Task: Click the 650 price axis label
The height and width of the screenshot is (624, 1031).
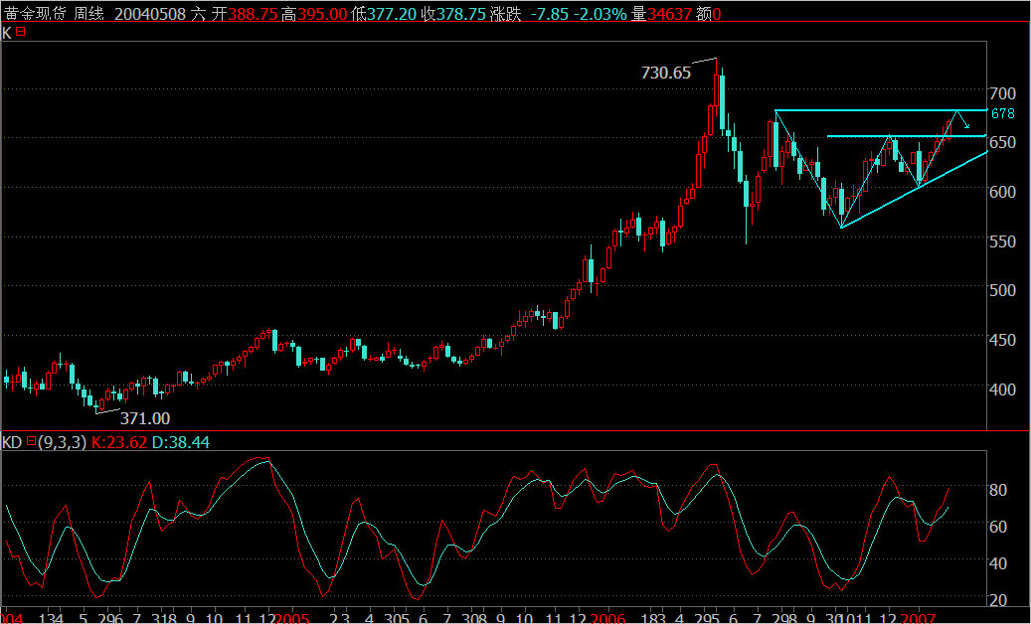Action: click(x=1003, y=142)
